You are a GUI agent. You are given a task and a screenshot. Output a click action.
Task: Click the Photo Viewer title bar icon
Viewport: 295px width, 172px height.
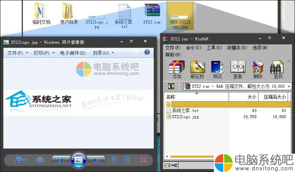point(6,42)
